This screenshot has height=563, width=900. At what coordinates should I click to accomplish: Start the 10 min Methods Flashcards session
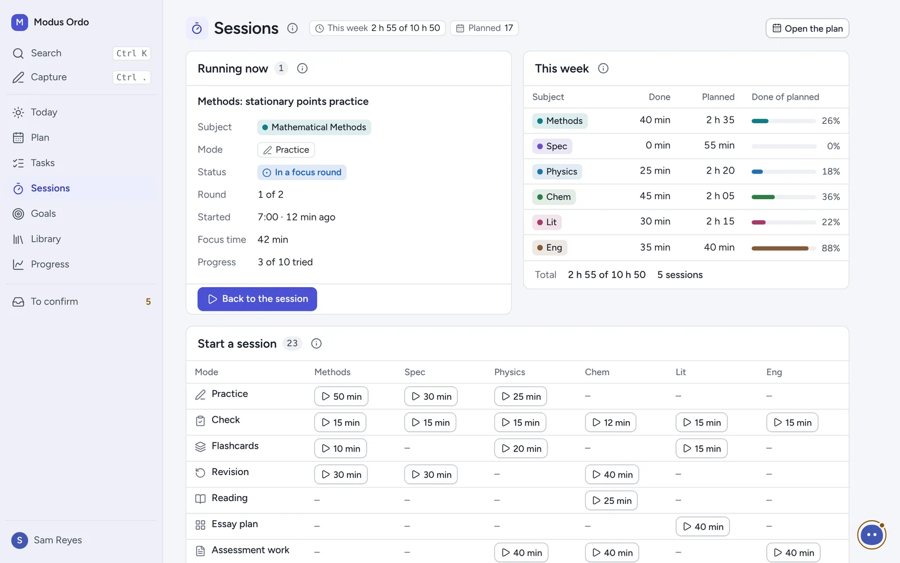[340, 449]
